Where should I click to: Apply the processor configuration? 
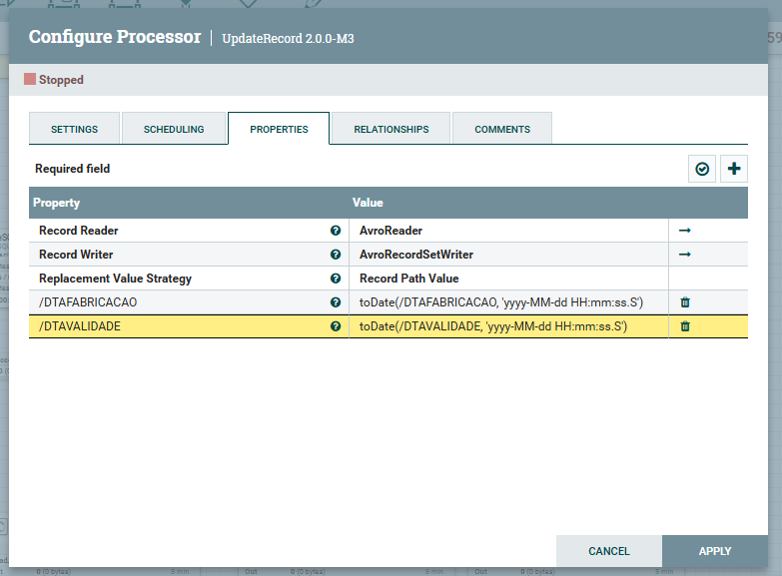(715, 551)
